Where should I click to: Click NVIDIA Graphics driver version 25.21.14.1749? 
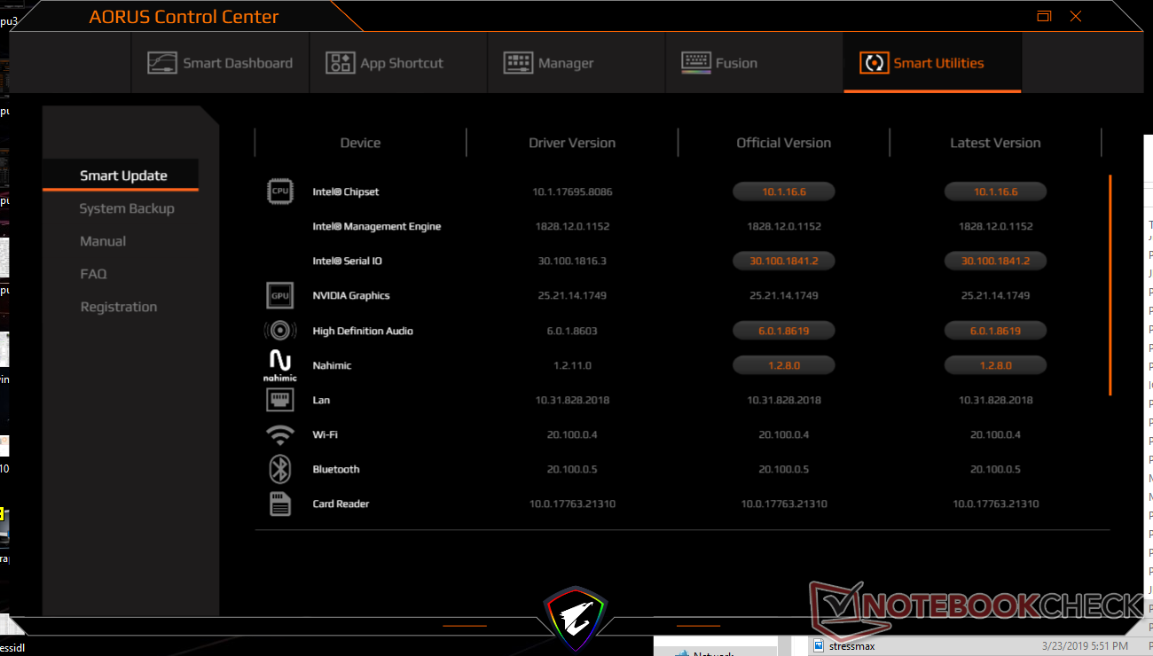[572, 295]
